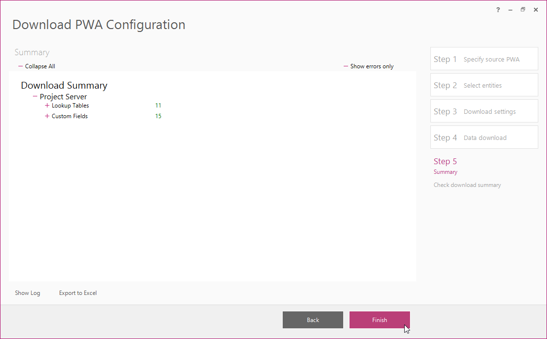Viewport: 547px width, 339px height.
Task: Export summary via Export to Excel
Action: tap(78, 293)
